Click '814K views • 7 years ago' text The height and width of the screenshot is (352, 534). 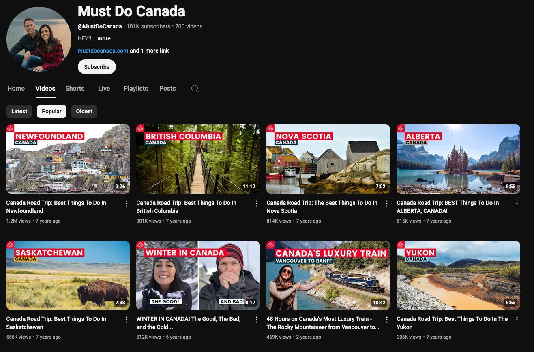(294, 221)
